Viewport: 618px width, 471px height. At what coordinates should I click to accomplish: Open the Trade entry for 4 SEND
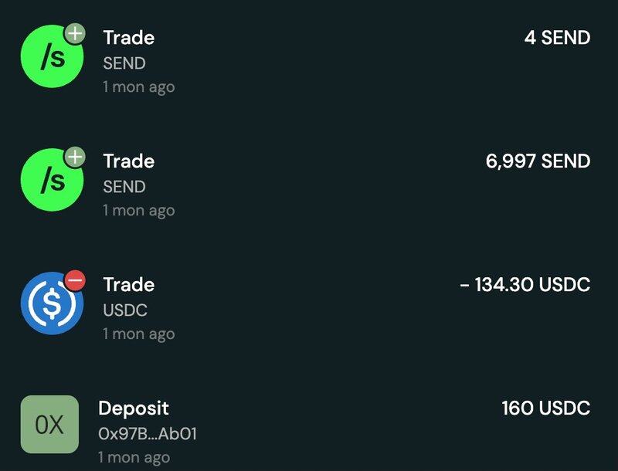pyautogui.click(x=129, y=37)
